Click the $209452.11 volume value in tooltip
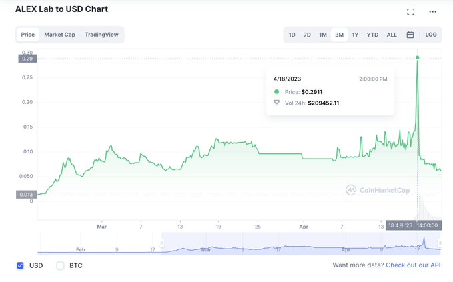This screenshot has width=453, height=282. point(324,103)
